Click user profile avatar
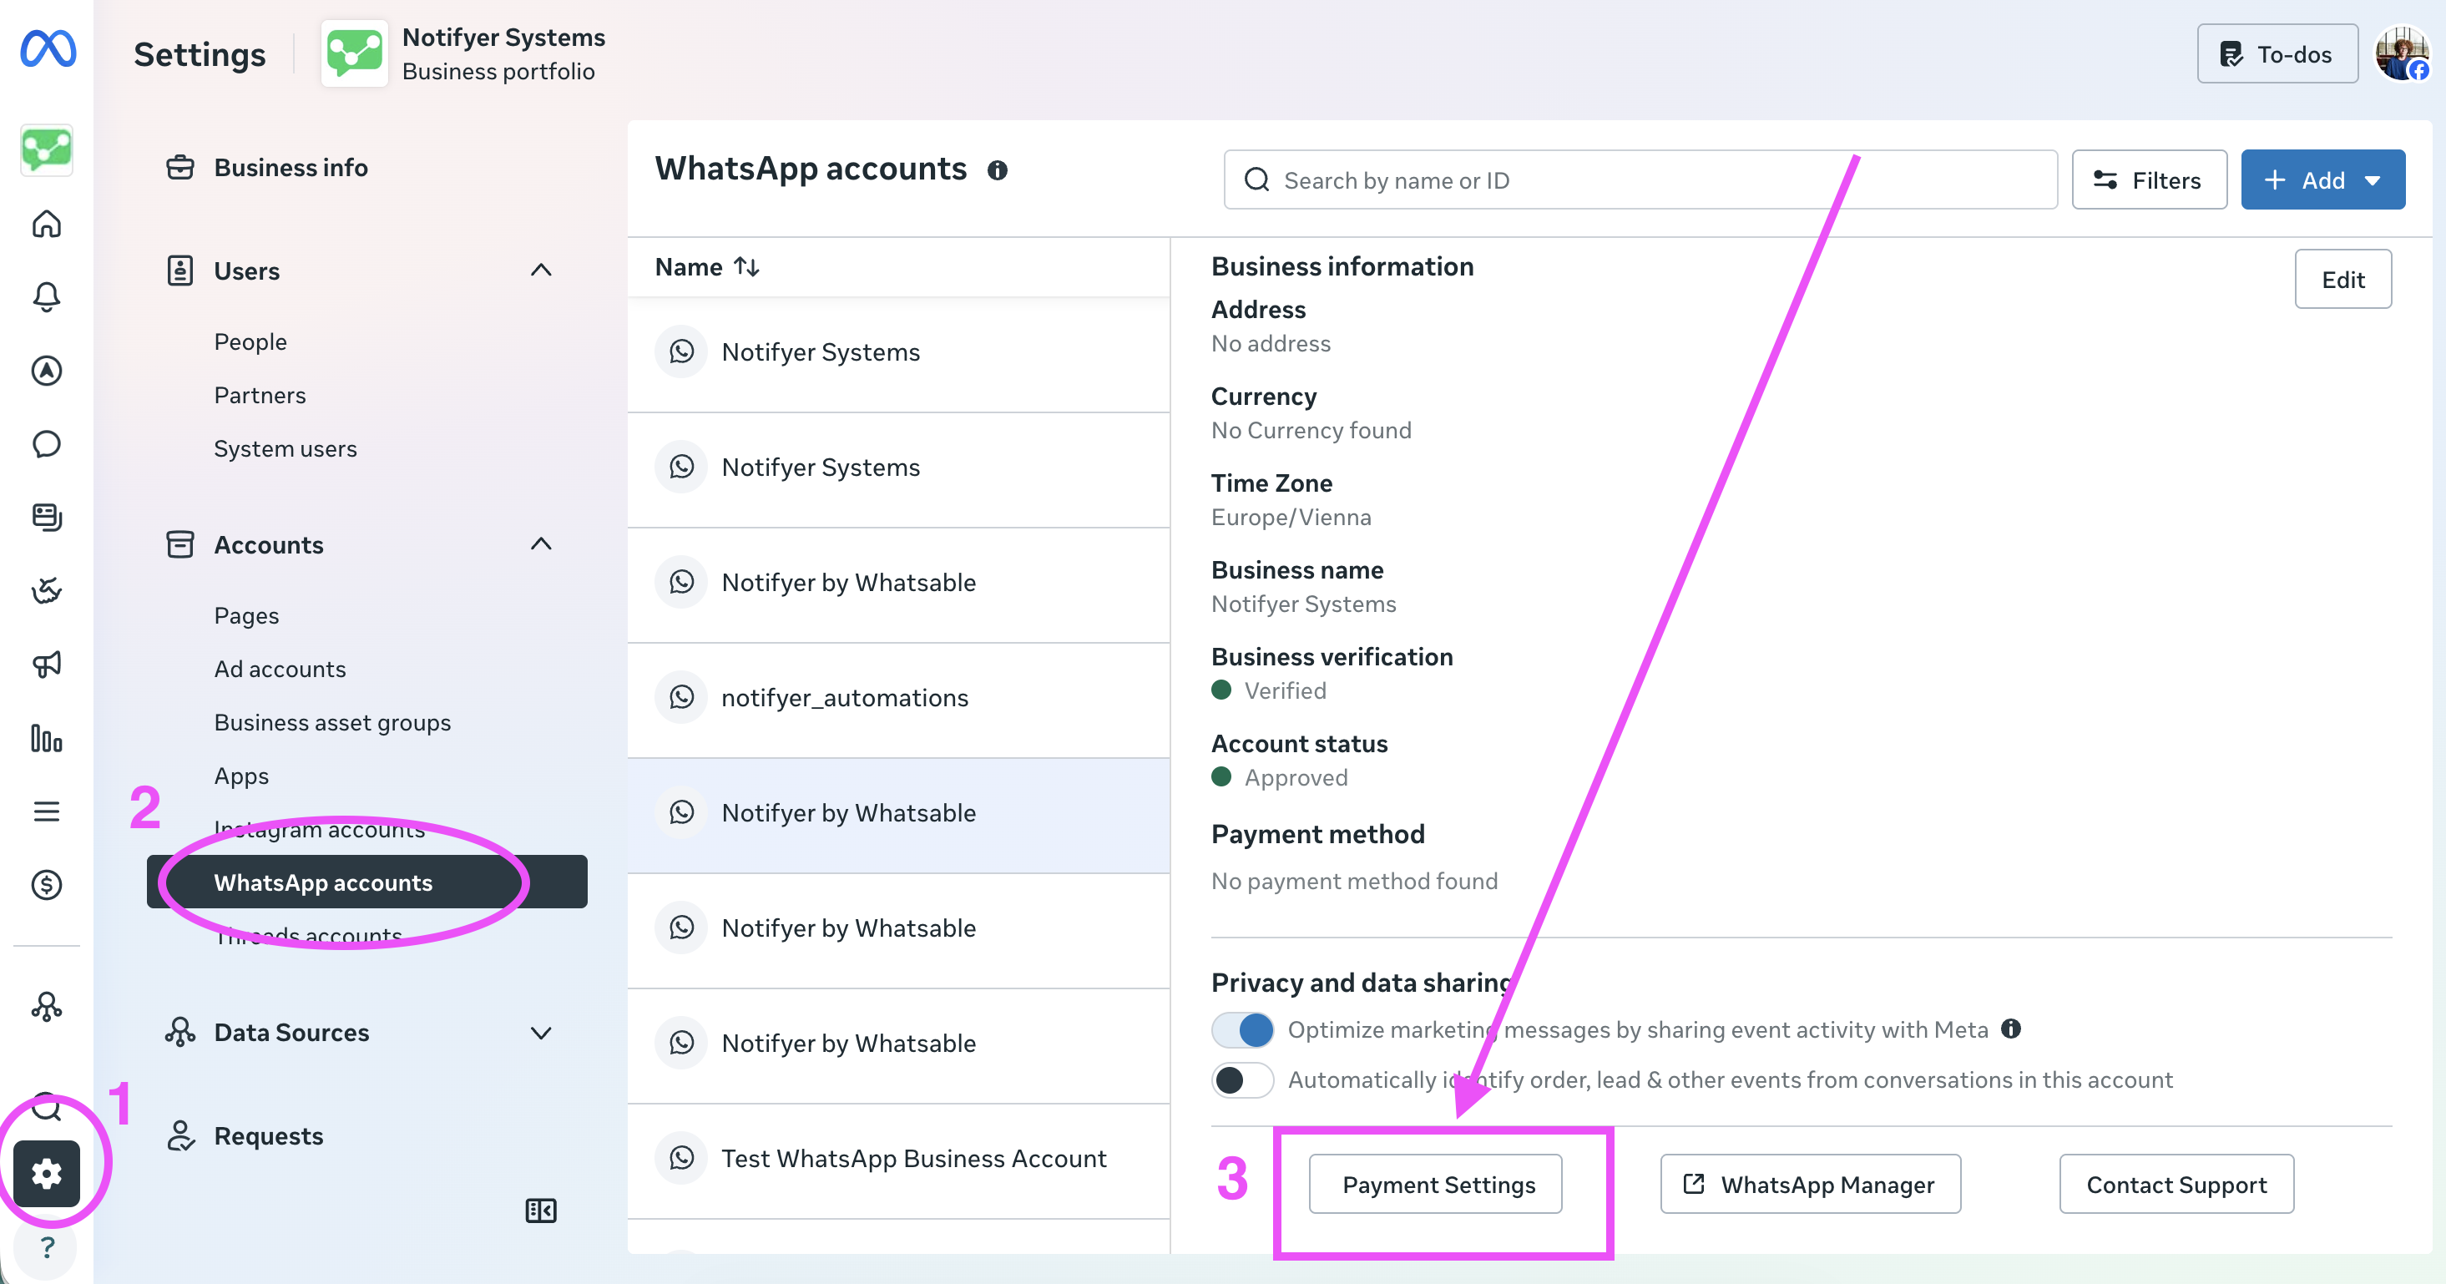This screenshot has height=1284, width=2446. [2403, 54]
